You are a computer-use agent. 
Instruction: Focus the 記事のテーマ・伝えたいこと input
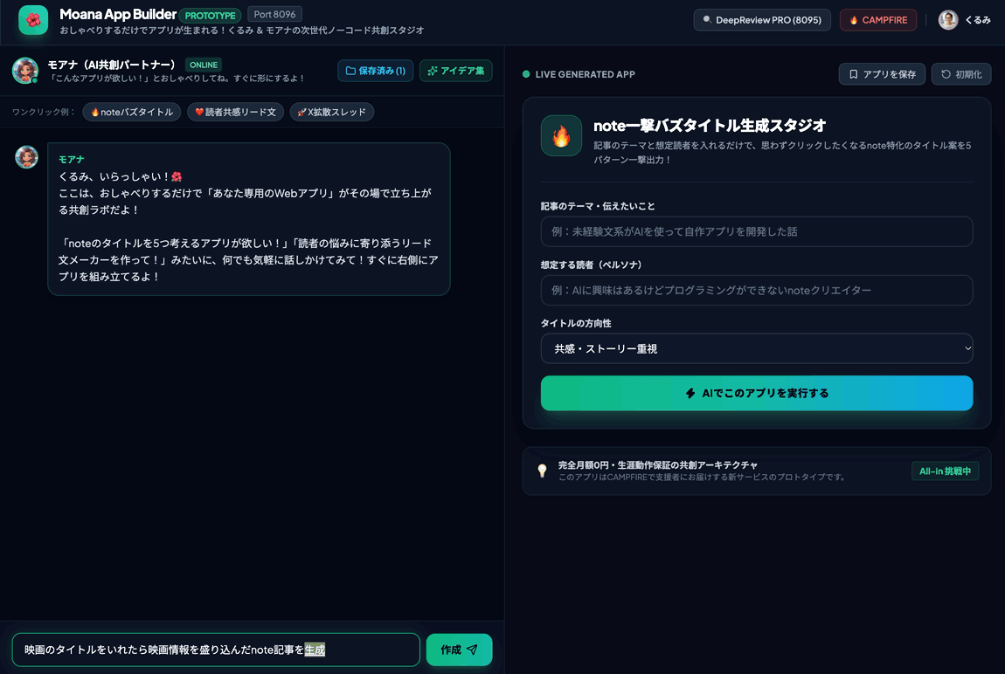click(x=756, y=231)
